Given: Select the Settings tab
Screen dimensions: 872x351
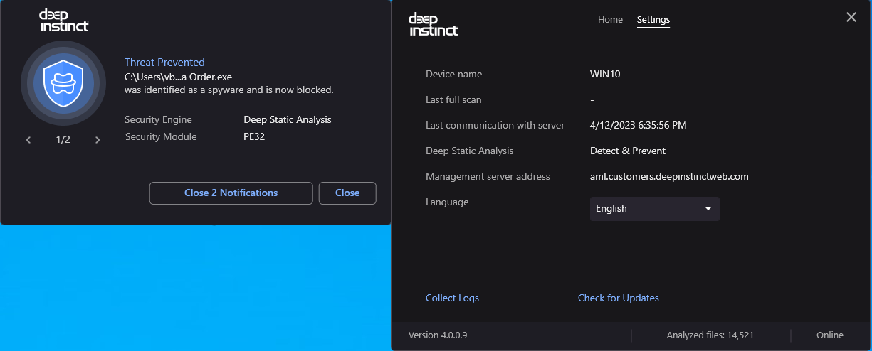Looking at the screenshot, I should click(653, 20).
